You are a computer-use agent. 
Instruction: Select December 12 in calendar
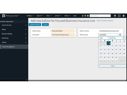124,47
